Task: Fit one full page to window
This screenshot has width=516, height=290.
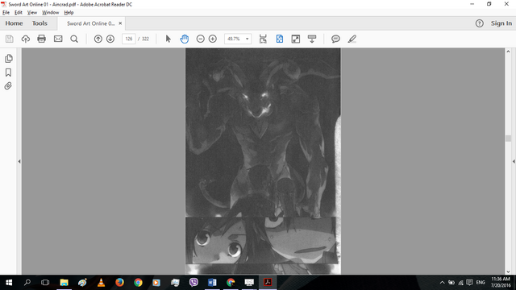Action: pyautogui.click(x=280, y=39)
